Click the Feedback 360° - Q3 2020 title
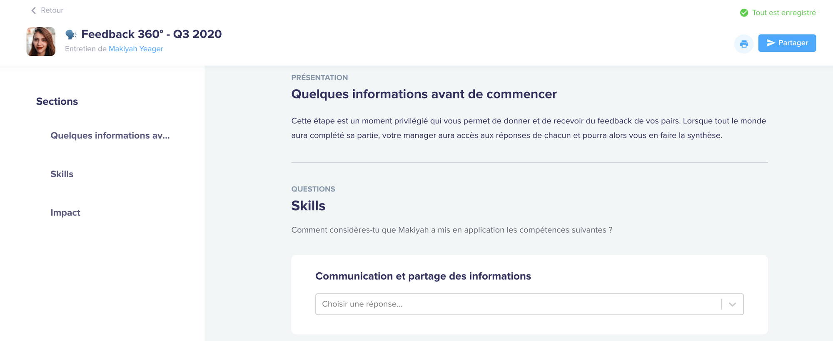This screenshot has width=833, height=341. 151,34
